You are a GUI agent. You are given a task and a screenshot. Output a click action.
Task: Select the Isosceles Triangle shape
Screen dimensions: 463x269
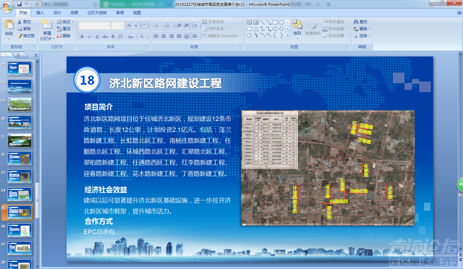pyautogui.click(x=256, y=29)
